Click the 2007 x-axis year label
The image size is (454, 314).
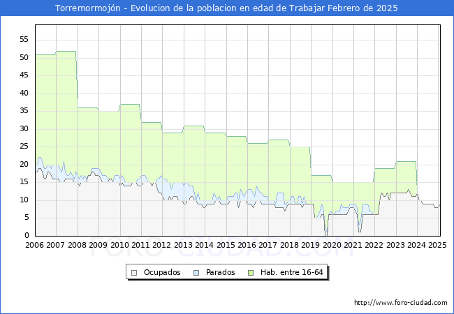[56, 245]
